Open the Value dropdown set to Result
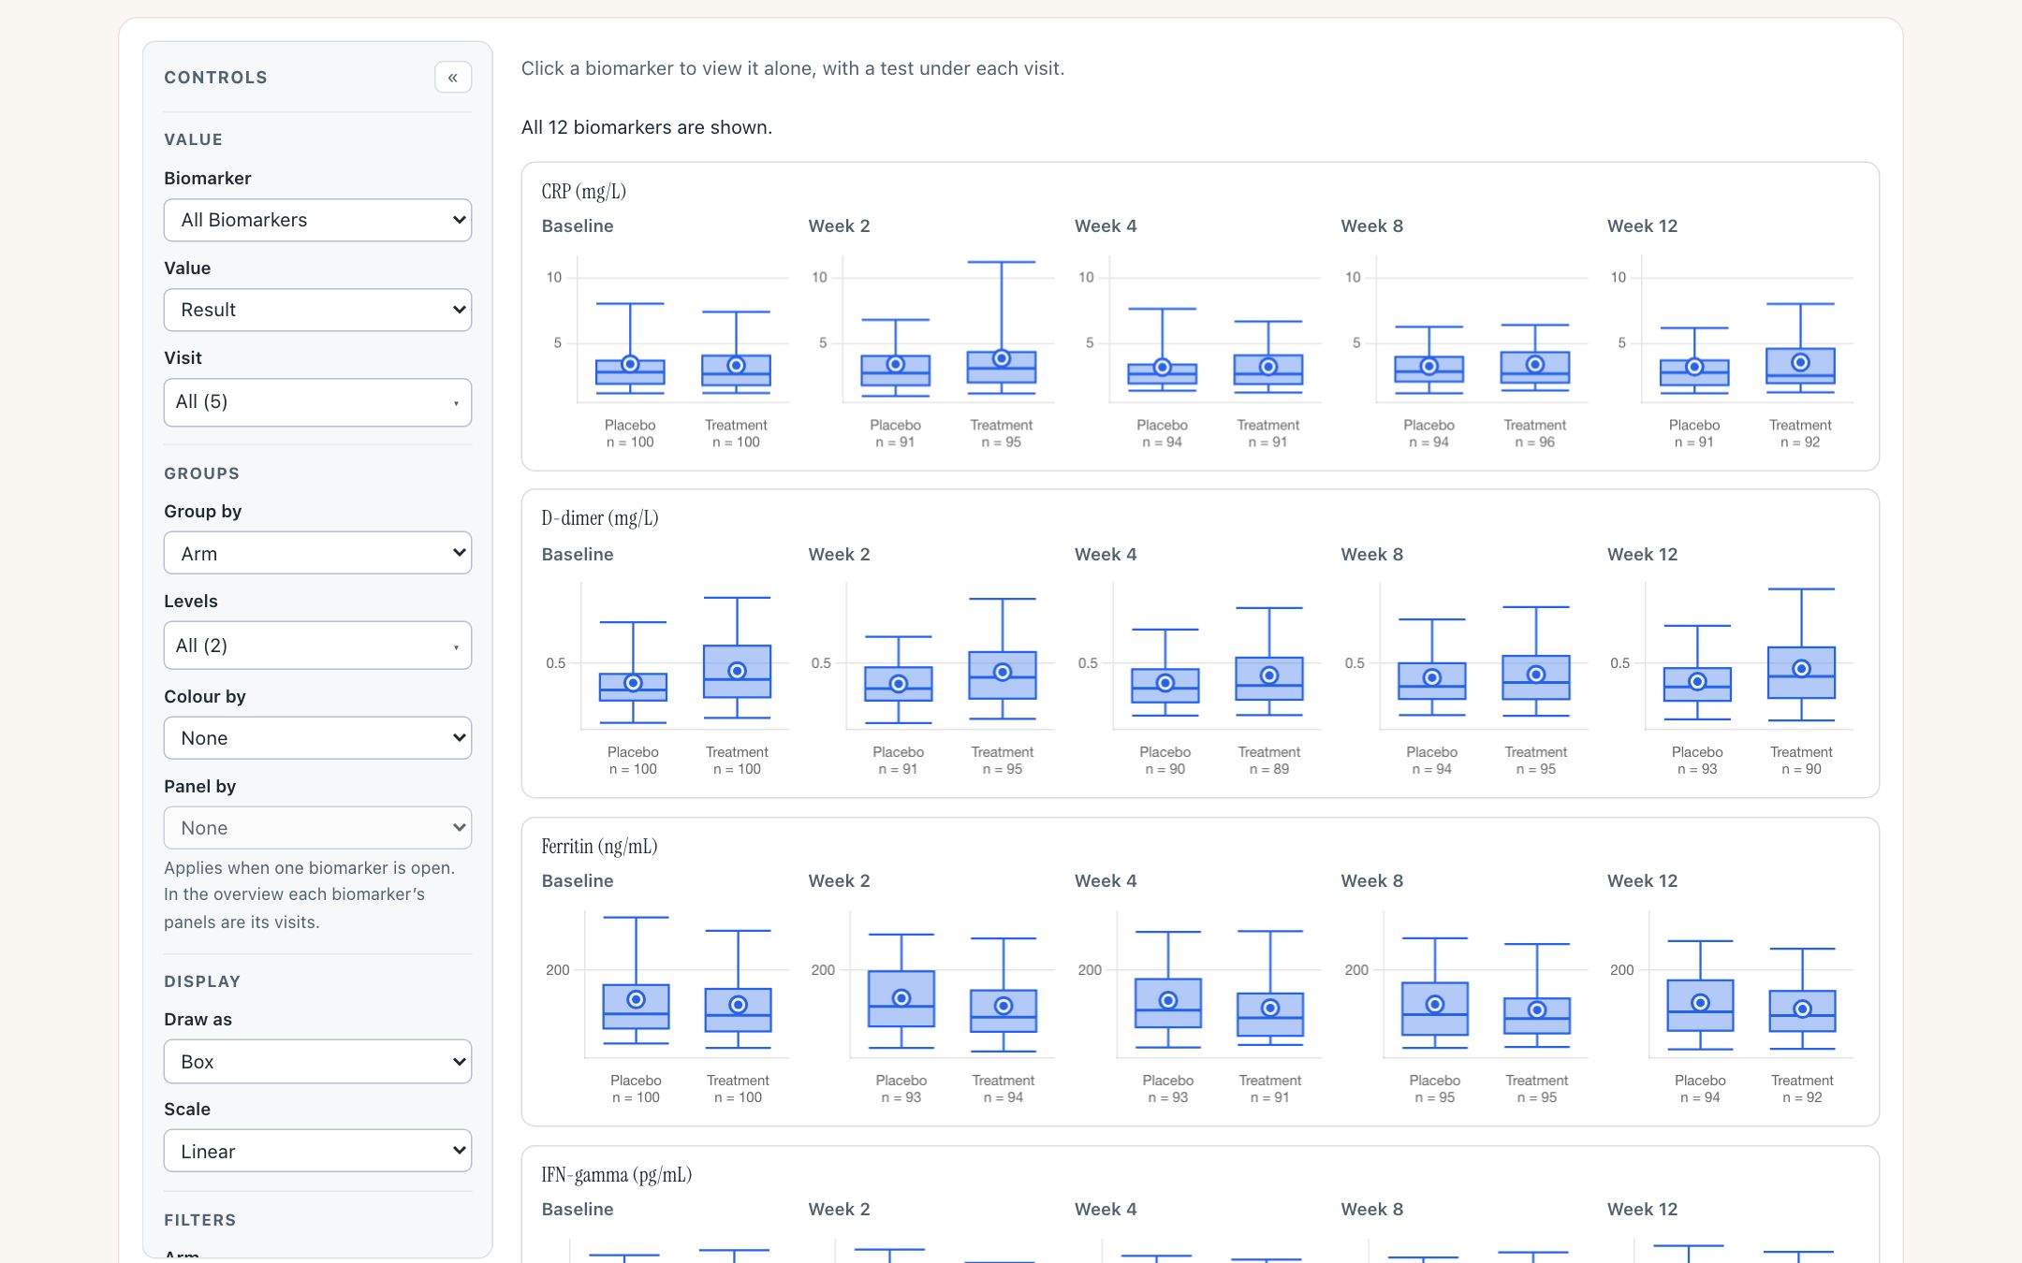This screenshot has width=2022, height=1263. [317, 310]
